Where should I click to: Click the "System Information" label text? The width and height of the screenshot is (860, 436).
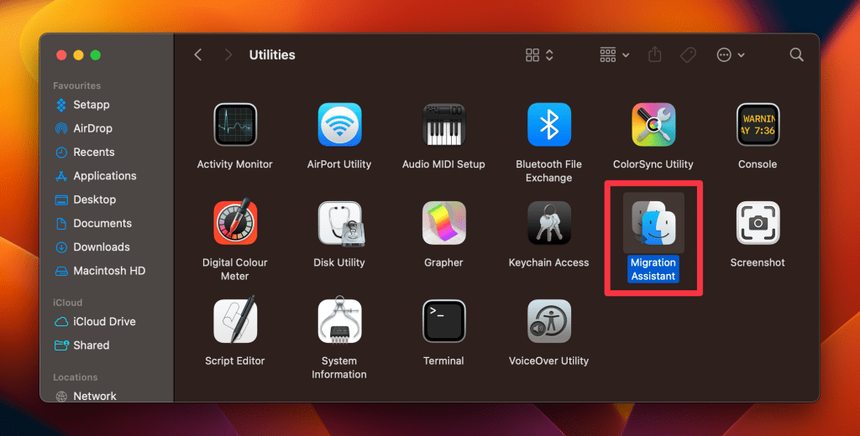339,367
